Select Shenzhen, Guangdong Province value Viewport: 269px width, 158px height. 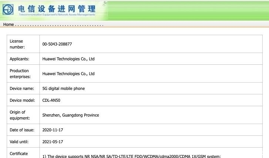click(x=71, y=115)
